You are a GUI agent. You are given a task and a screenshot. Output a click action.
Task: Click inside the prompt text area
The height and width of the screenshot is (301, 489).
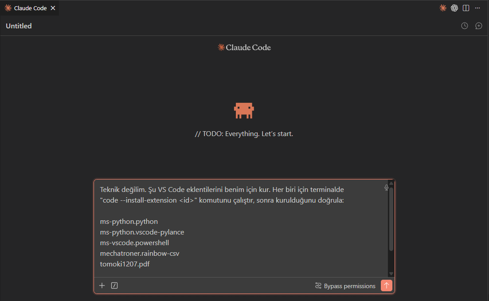point(241,228)
